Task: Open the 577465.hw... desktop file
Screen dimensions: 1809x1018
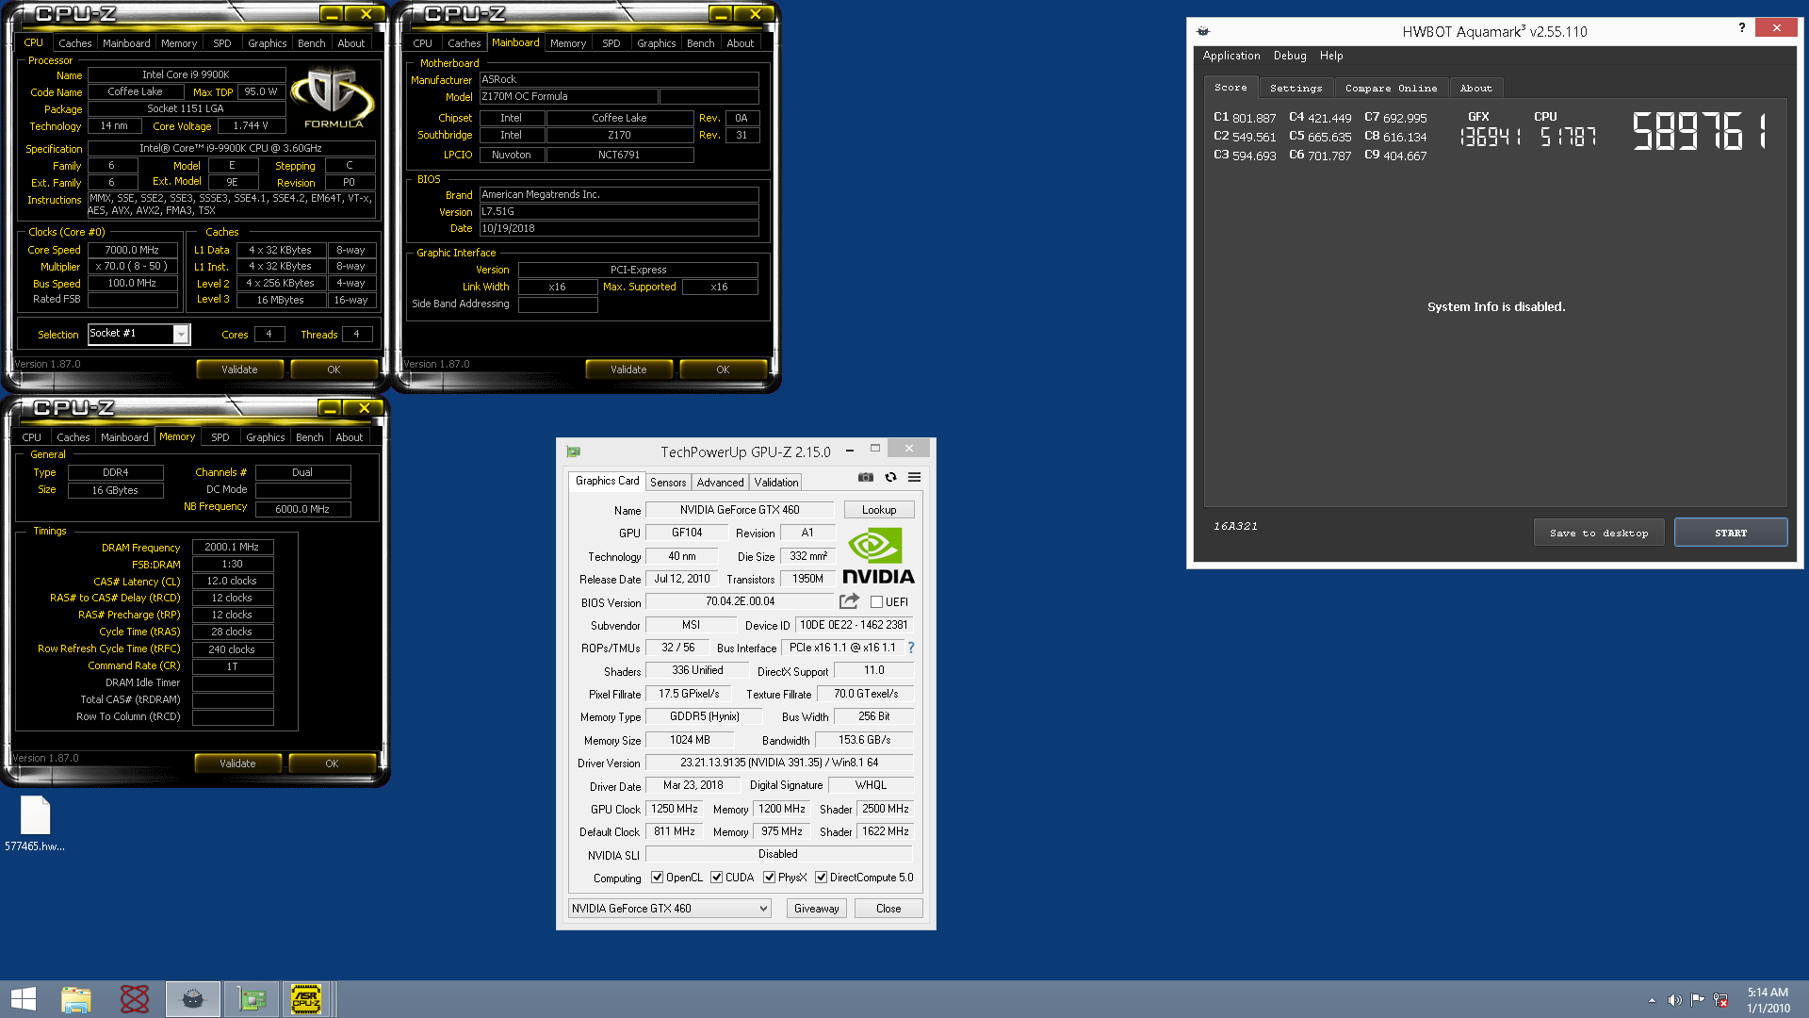Action: click(35, 824)
